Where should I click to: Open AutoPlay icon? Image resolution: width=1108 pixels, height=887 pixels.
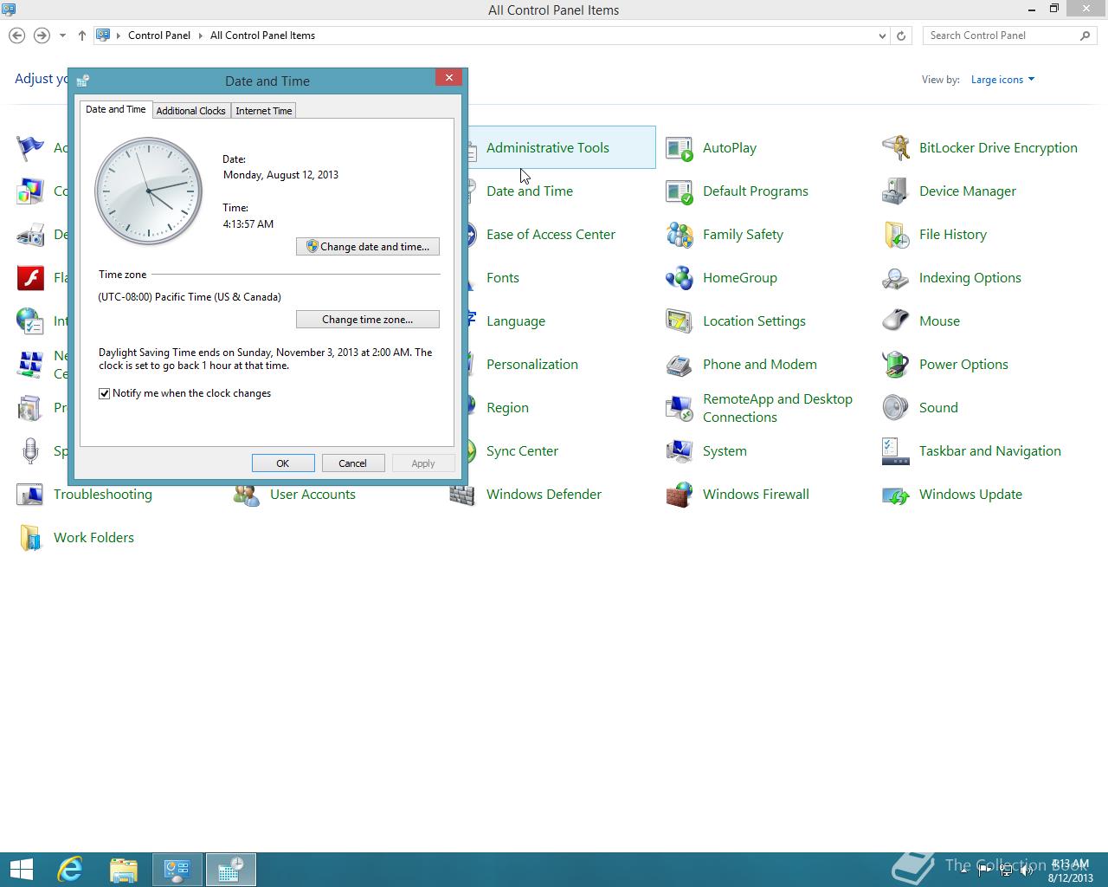click(680, 148)
